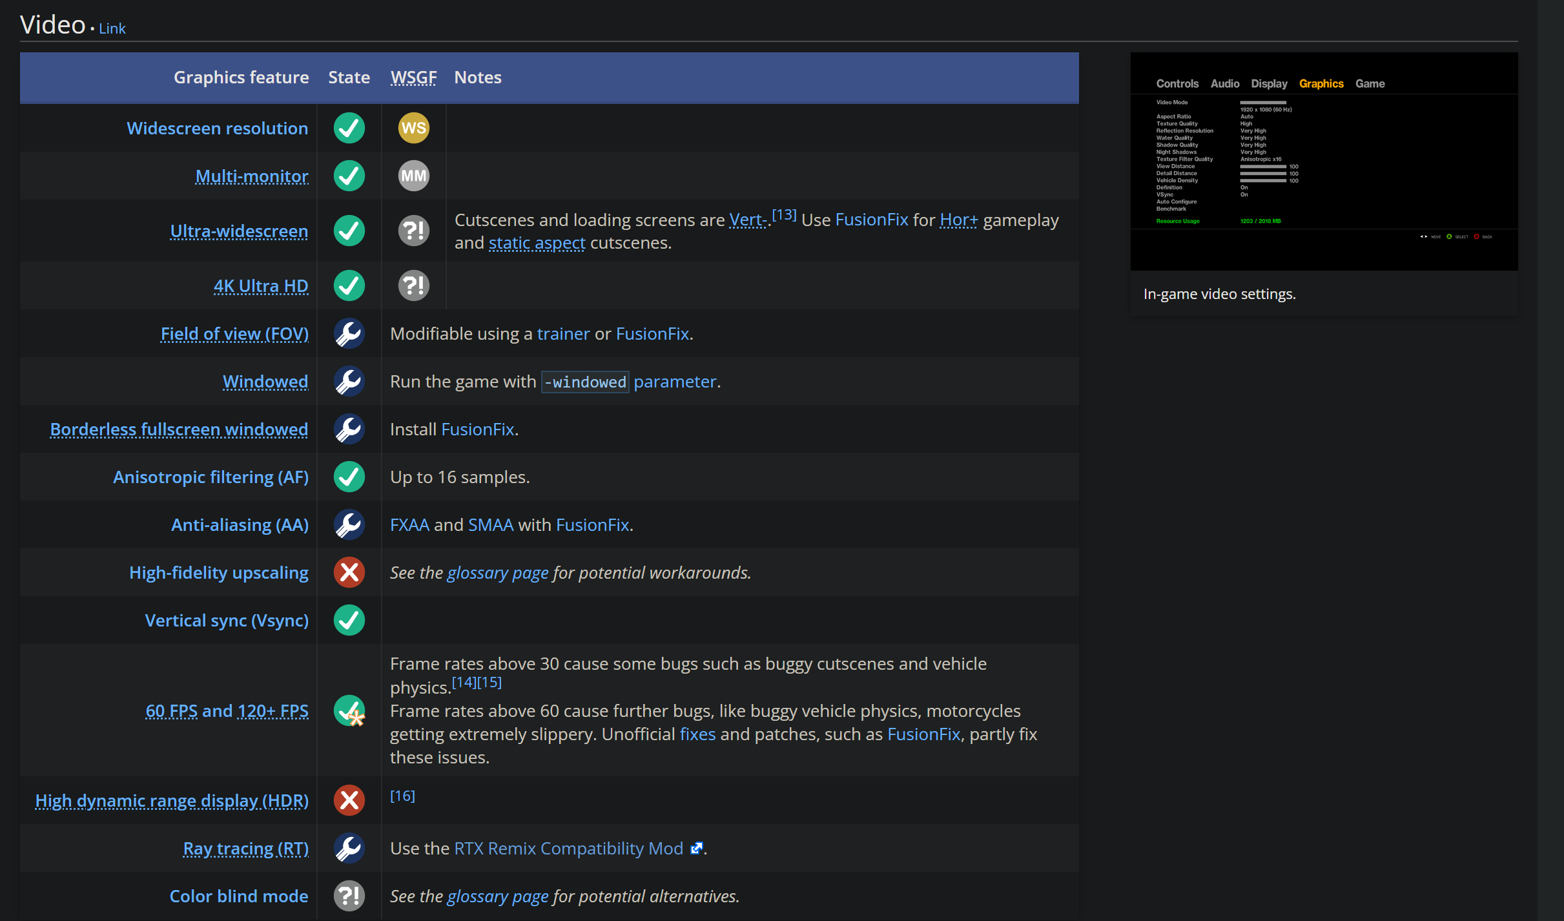Visit the High-fidelity upscaling link
Image resolution: width=1564 pixels, height=921 pixels.
219,572
